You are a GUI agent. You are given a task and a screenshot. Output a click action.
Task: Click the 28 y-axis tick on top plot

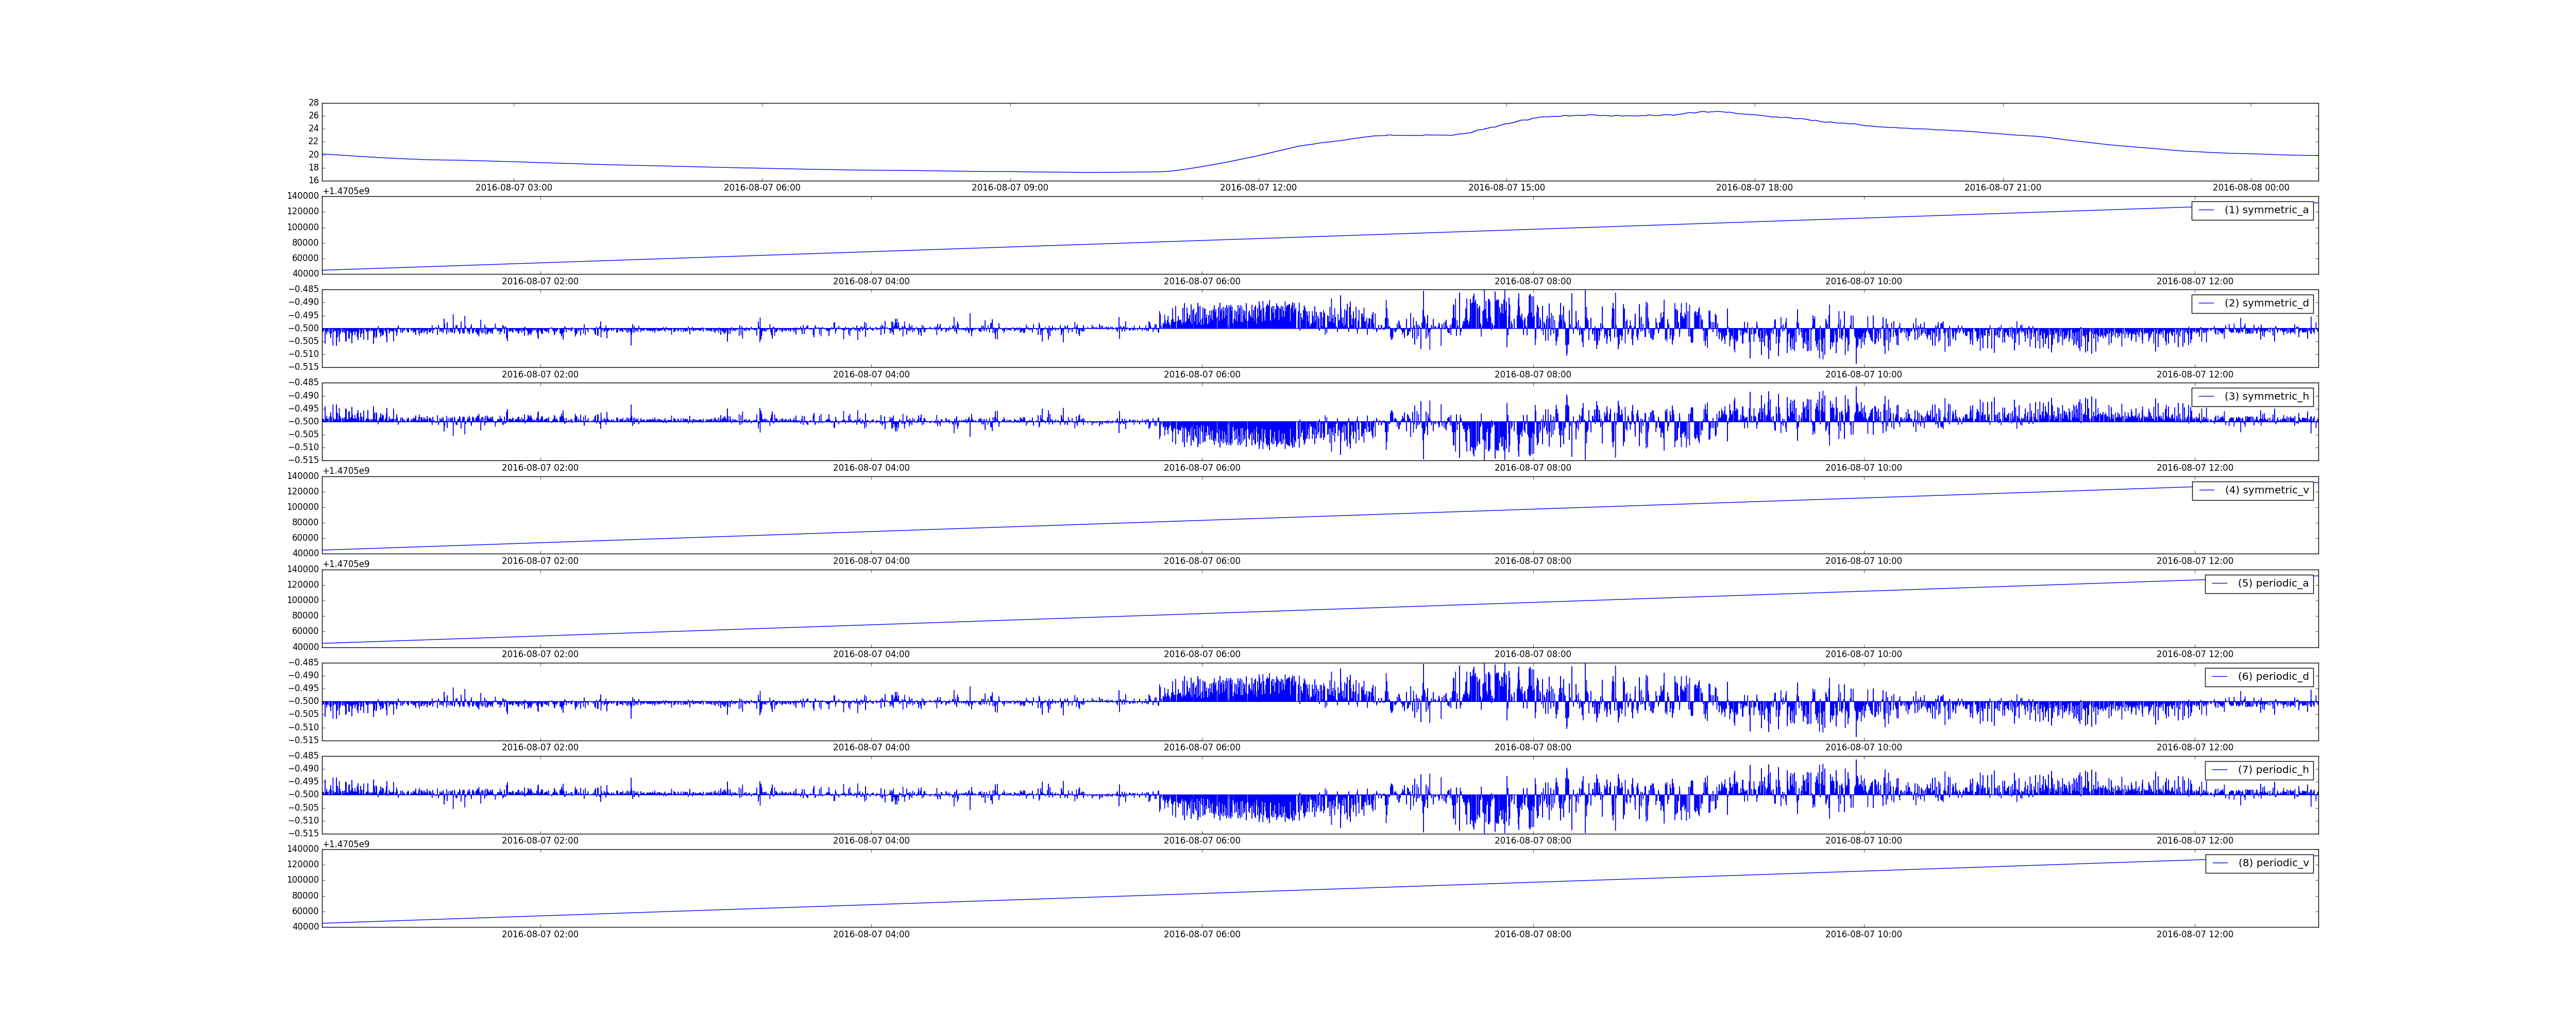(x=313, y=103)
